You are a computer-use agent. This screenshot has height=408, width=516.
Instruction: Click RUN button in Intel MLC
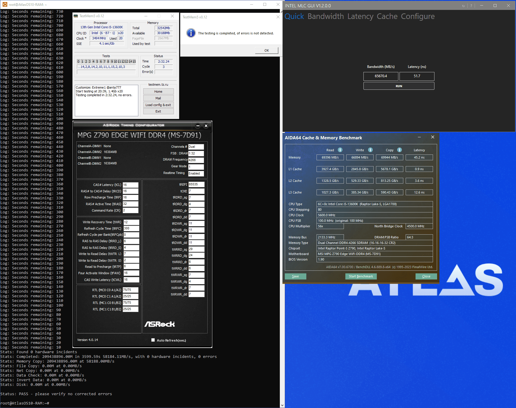pyautogui.click(x=399, y=86)
